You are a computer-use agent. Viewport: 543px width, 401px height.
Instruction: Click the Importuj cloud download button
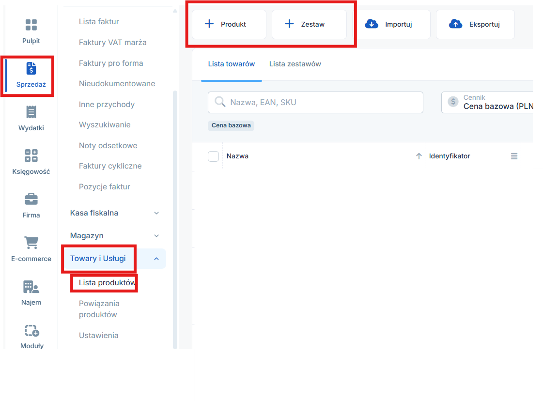pyautogui.click(x=393, y=24)
